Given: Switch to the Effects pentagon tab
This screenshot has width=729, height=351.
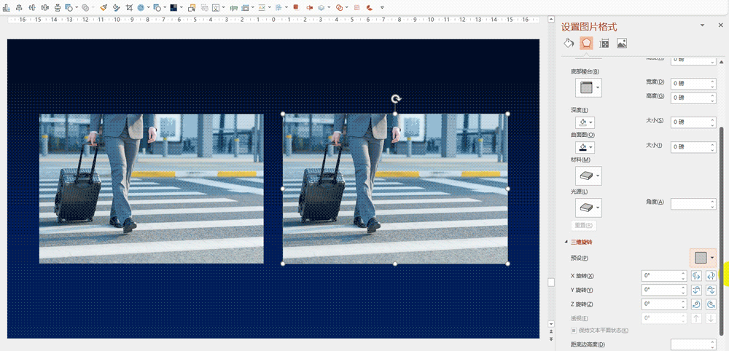Looking at the screenshot, I should [x=586, y=43].
